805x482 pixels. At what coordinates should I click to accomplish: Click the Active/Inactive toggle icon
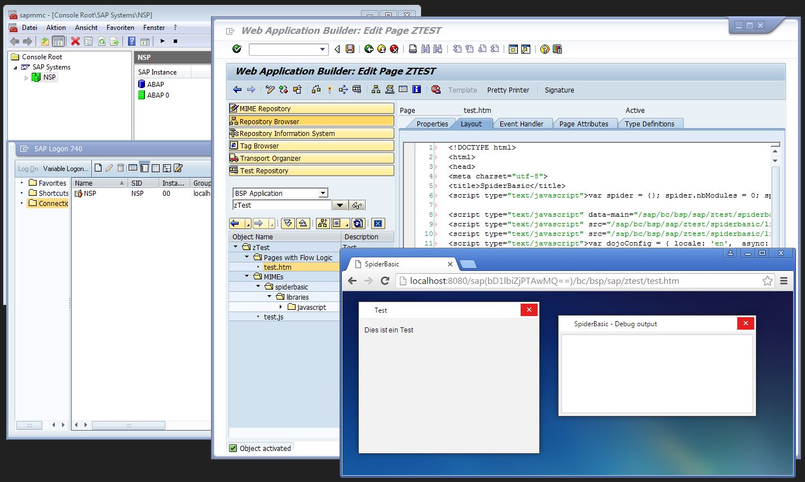pos(283,90)
